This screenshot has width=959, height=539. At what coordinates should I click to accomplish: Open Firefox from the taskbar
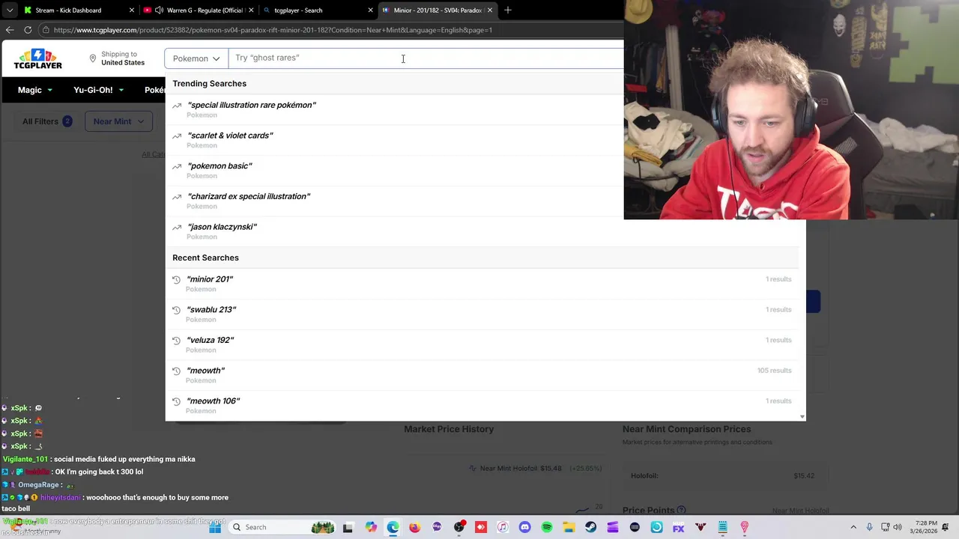click(415, 527)
